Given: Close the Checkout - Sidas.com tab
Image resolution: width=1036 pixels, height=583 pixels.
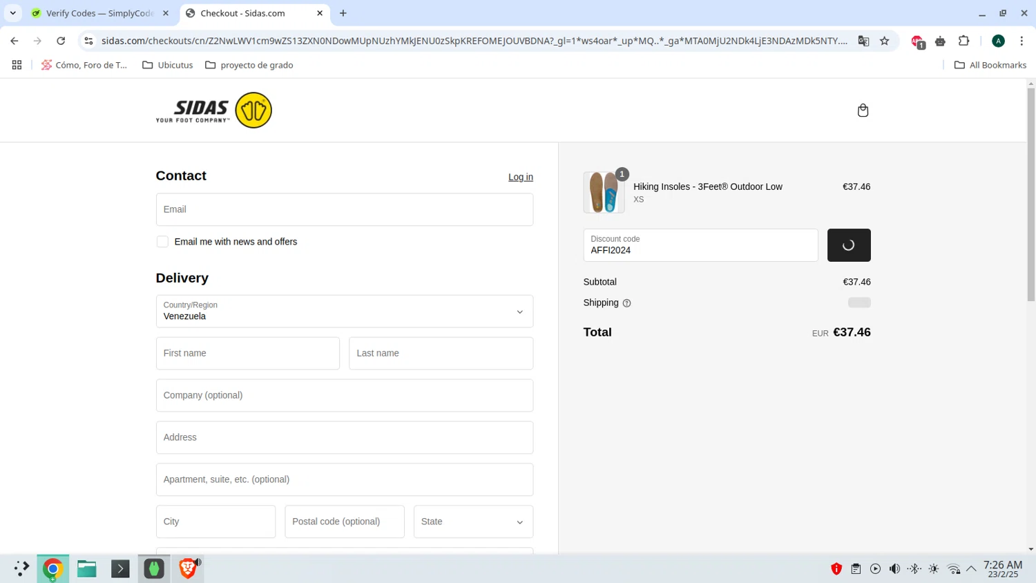Looking at the screenshot, I should pos(320,13).
